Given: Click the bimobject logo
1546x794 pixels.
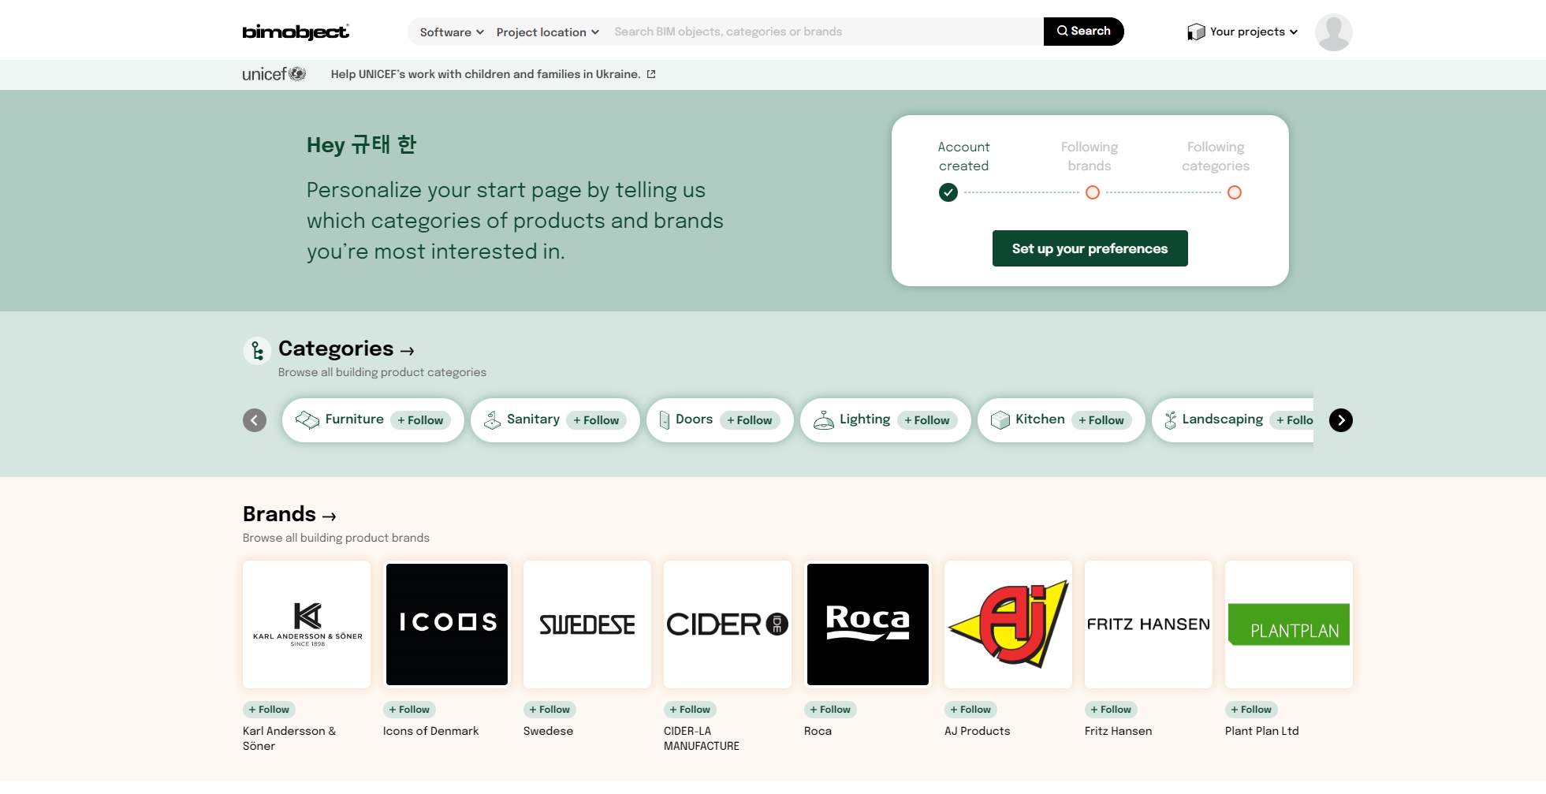Looking at the screenshot, I should 296,32.
